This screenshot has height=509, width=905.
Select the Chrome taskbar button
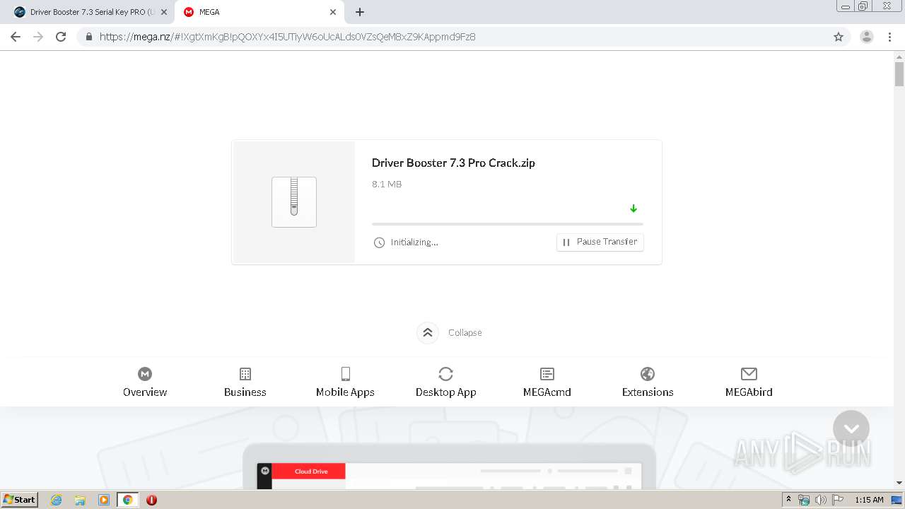pos(127,500)
